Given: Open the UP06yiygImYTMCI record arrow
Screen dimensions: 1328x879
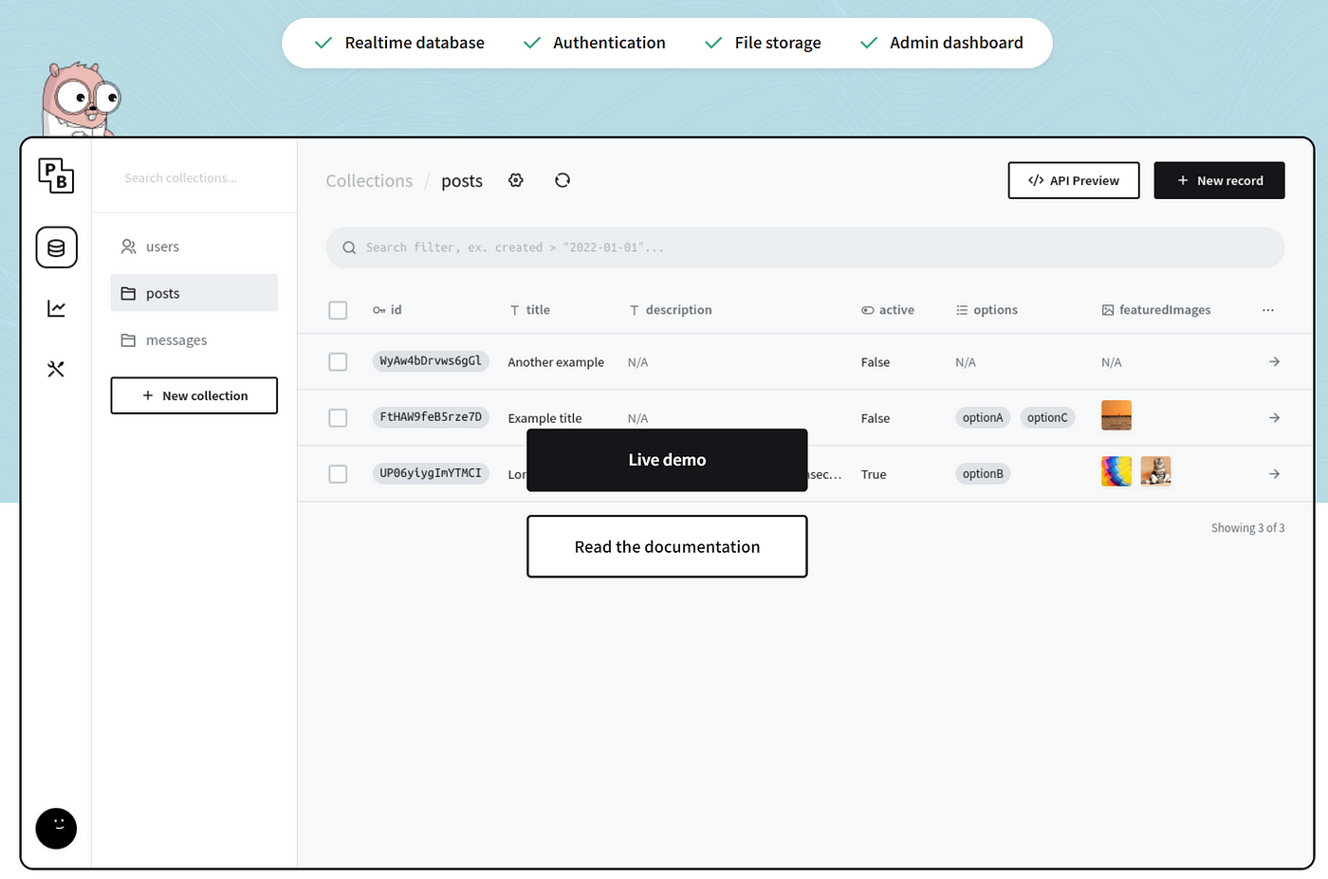Looking at the screenshot, I should [1274, 473].
